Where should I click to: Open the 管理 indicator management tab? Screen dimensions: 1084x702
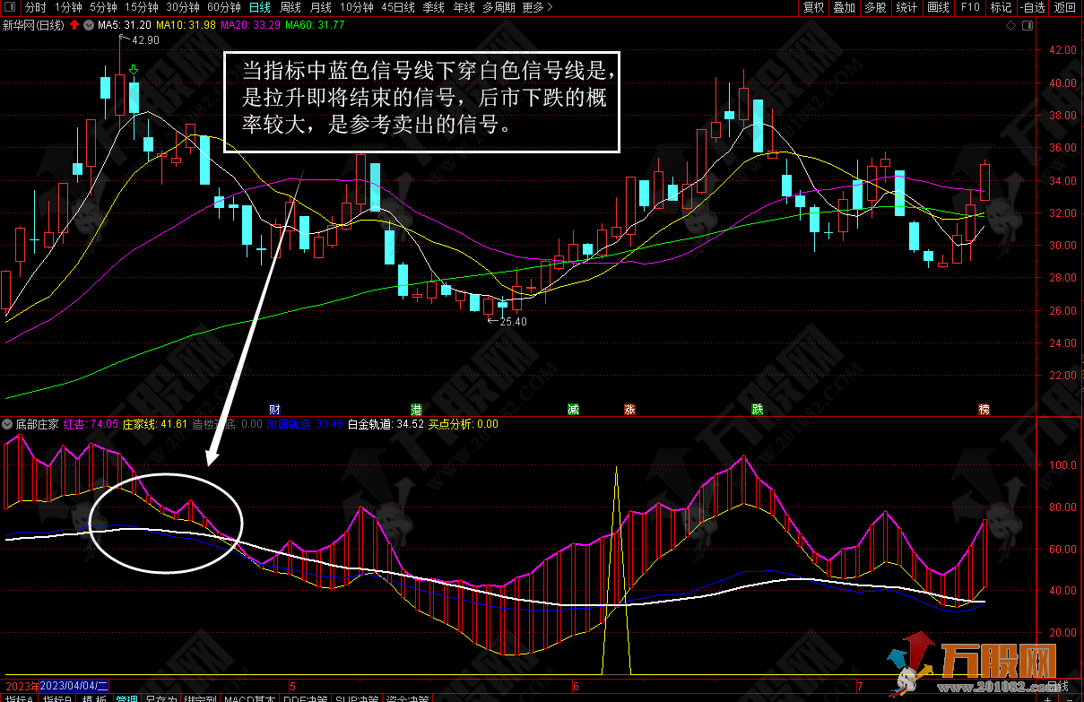click(x=126, y=698)
